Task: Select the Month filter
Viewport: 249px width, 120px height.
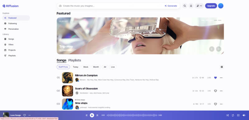Action: click(x=96, y=67)
